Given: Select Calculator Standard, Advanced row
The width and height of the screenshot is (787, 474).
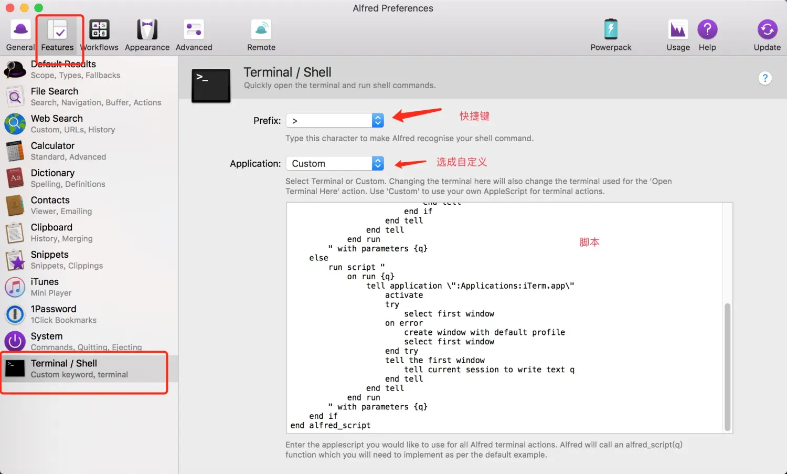Looking at the screenshot, I should point(89,151).
